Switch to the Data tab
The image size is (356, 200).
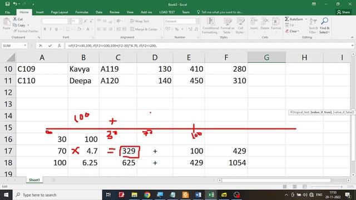pyautogui.click(x=99, y=12)
